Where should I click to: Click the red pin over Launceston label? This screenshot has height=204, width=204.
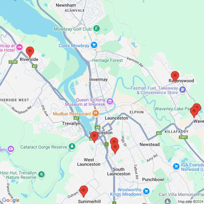pyautogui.click(x=94, y=137)
